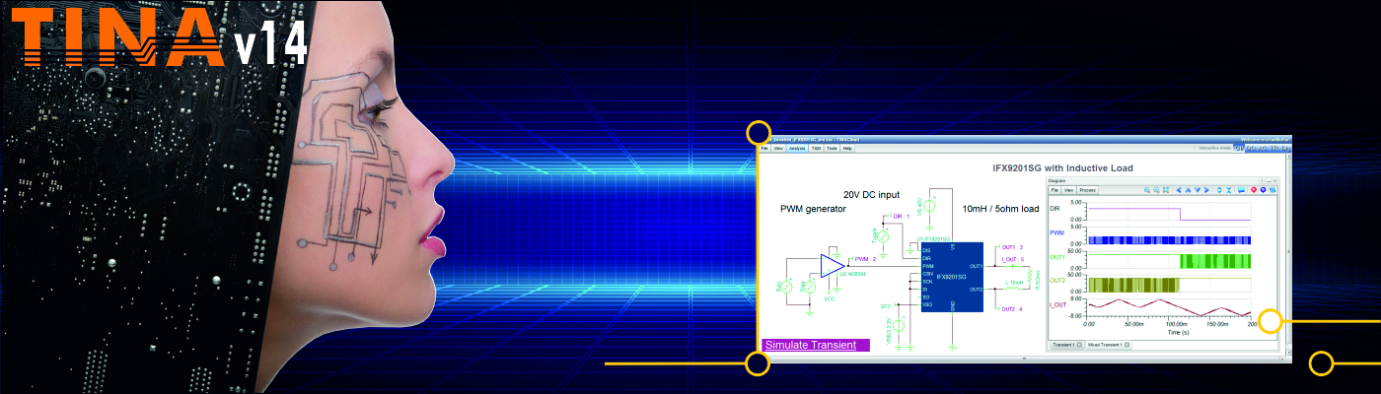
Task: Click the DIR curve label in diagram
Action: click(x=1054, y=210)
